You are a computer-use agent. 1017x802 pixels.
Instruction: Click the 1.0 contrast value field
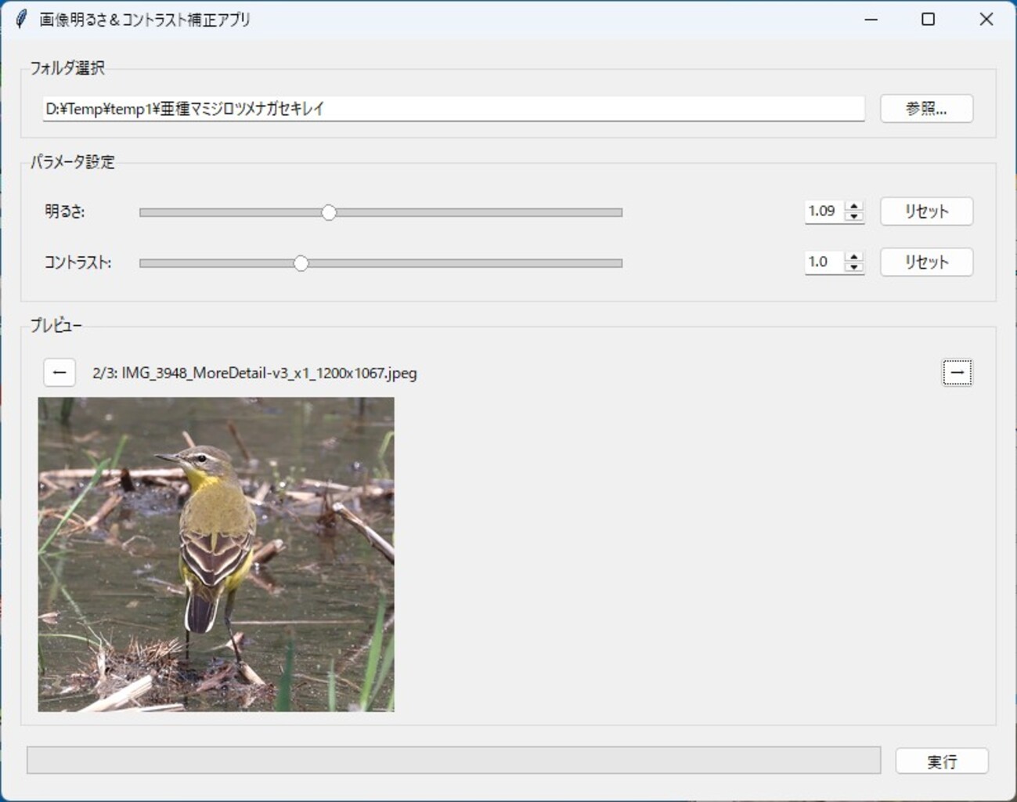click(823, 262)
